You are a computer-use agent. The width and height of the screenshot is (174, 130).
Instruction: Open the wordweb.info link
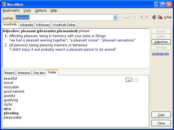pos(160,54)
